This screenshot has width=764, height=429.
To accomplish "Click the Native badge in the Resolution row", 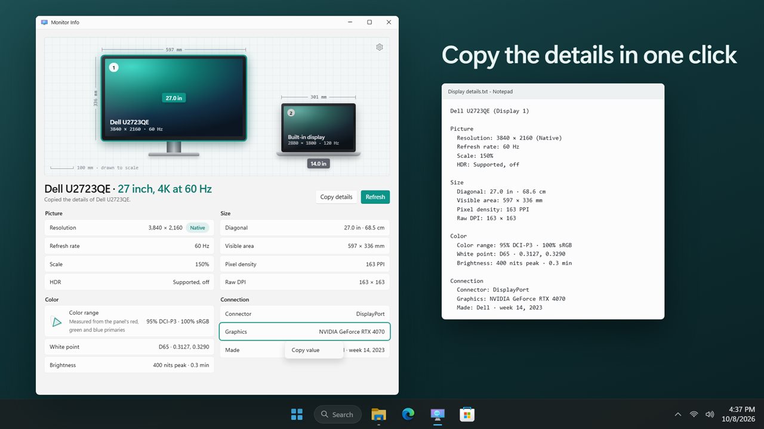I will click(197, 228).
